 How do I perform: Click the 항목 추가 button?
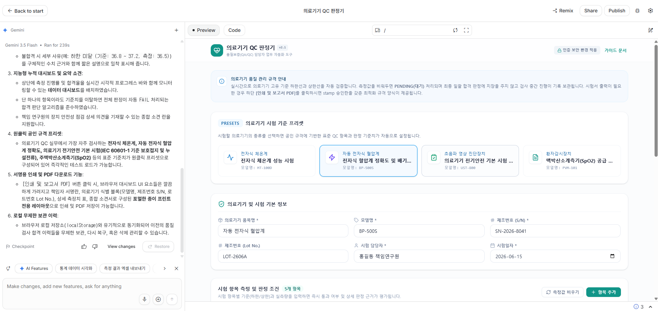(603, 292)
